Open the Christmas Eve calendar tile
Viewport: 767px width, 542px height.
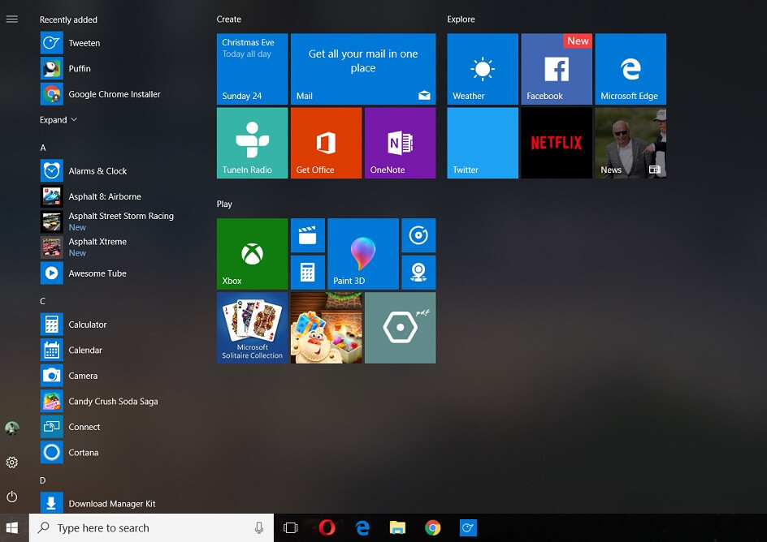pos(253,69)
